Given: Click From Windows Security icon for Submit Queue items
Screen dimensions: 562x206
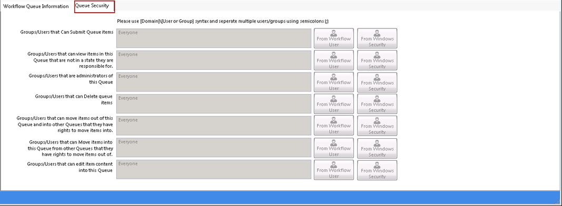Looking at the screenshot, I should point(377,38).
